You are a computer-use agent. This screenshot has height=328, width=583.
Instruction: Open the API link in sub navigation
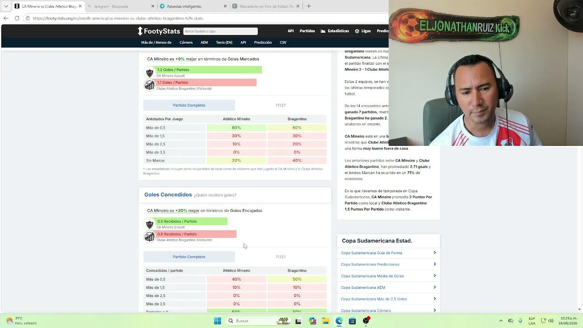[243, 42]
